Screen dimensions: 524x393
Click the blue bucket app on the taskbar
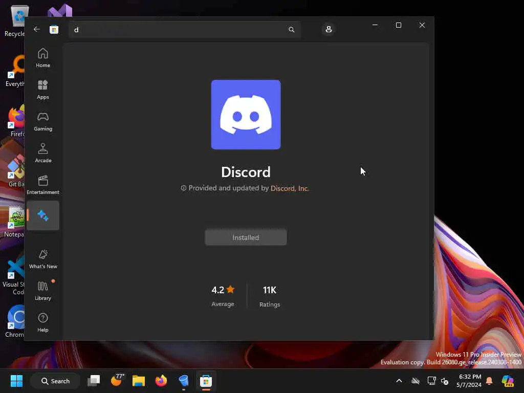click(x=184, y=381)
